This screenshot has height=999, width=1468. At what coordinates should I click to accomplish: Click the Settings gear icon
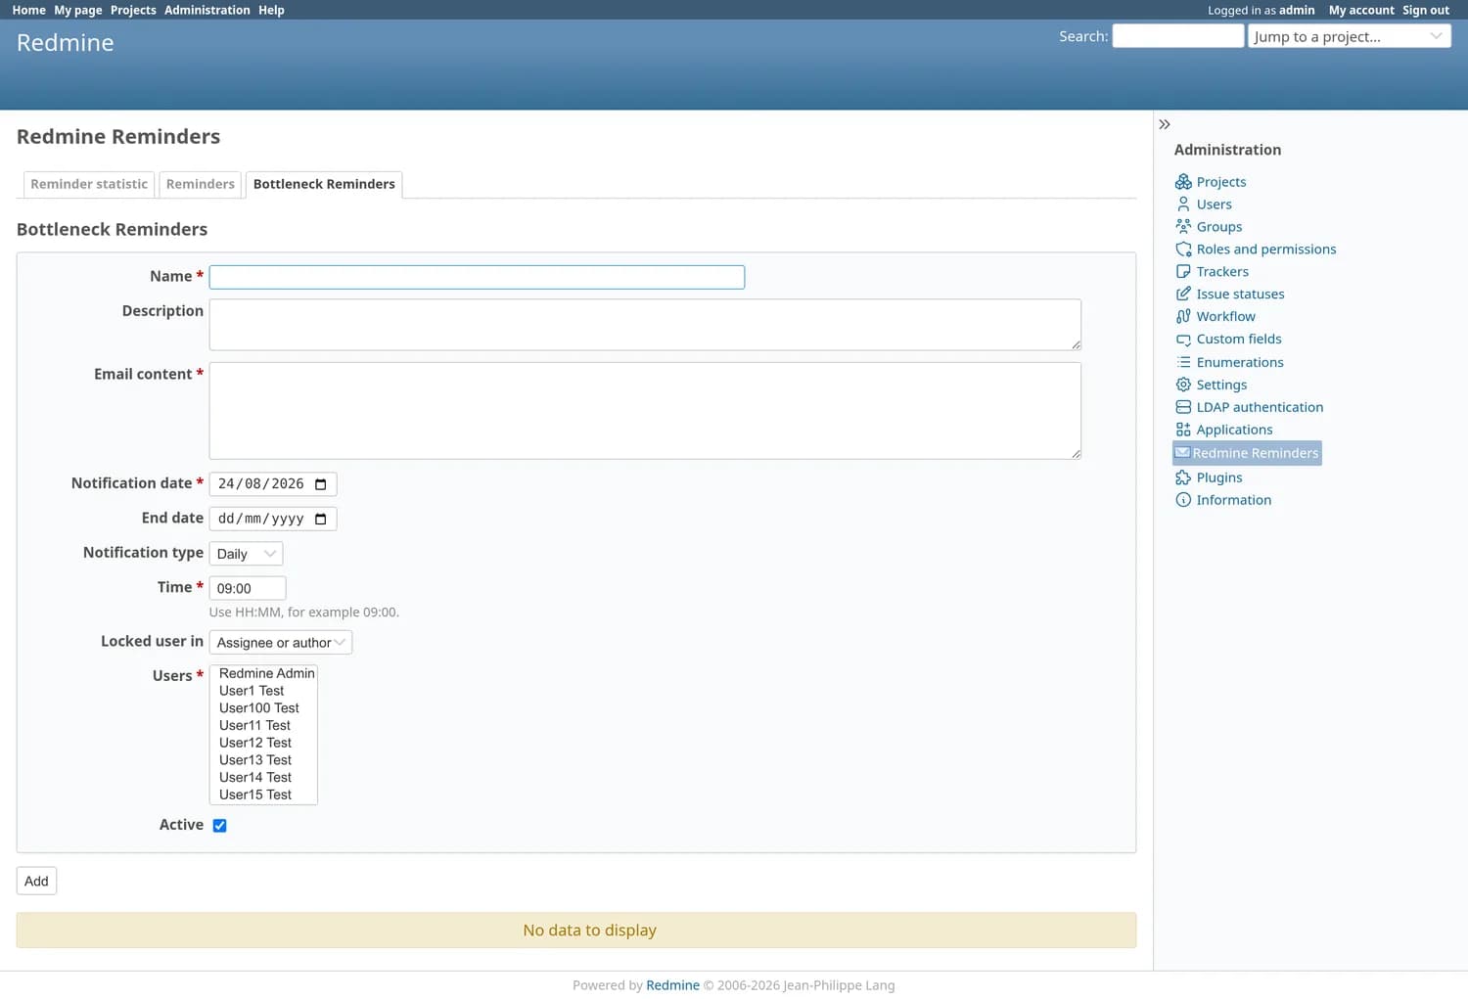(1183, 385)
